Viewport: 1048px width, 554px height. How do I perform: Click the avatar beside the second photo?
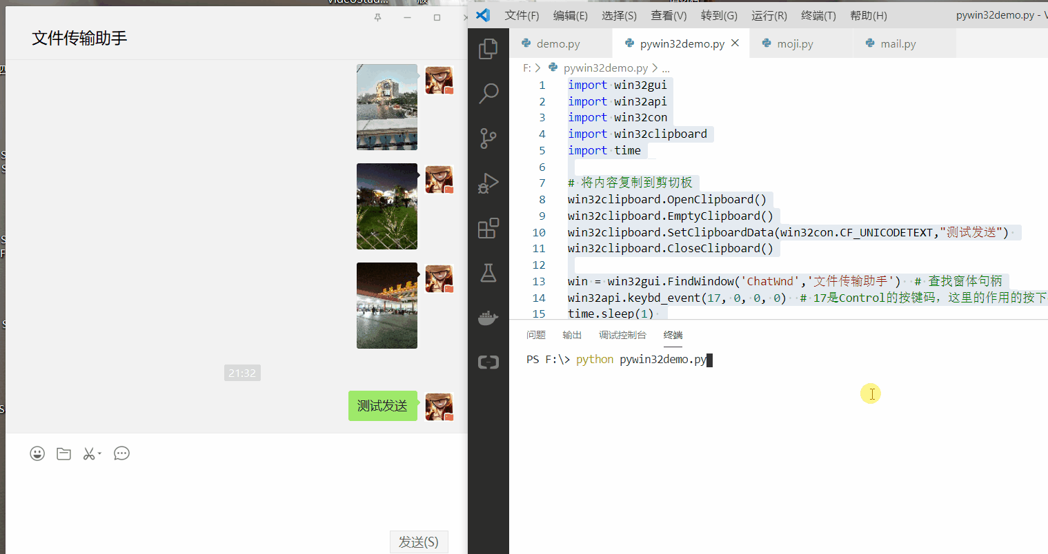point(439,179)
